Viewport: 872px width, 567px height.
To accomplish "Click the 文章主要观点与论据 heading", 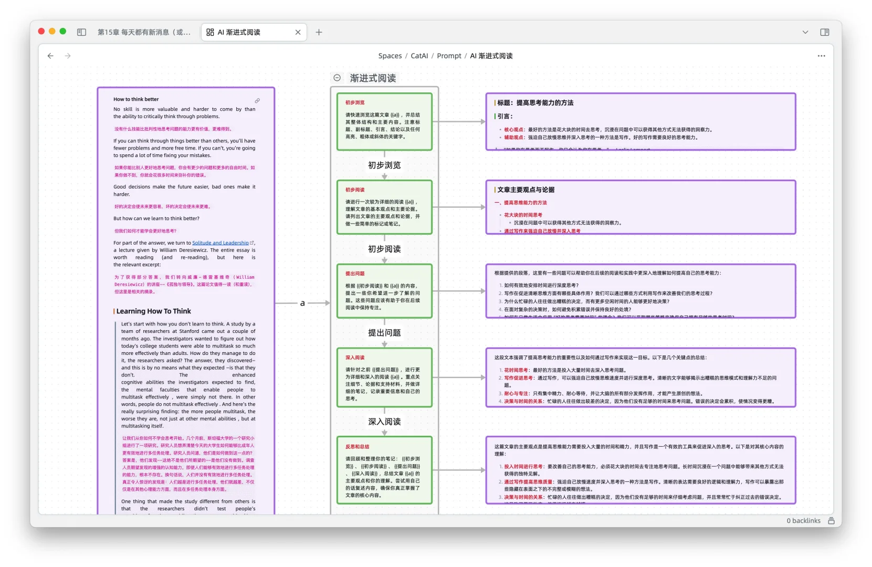I will (x=526, y=190).
